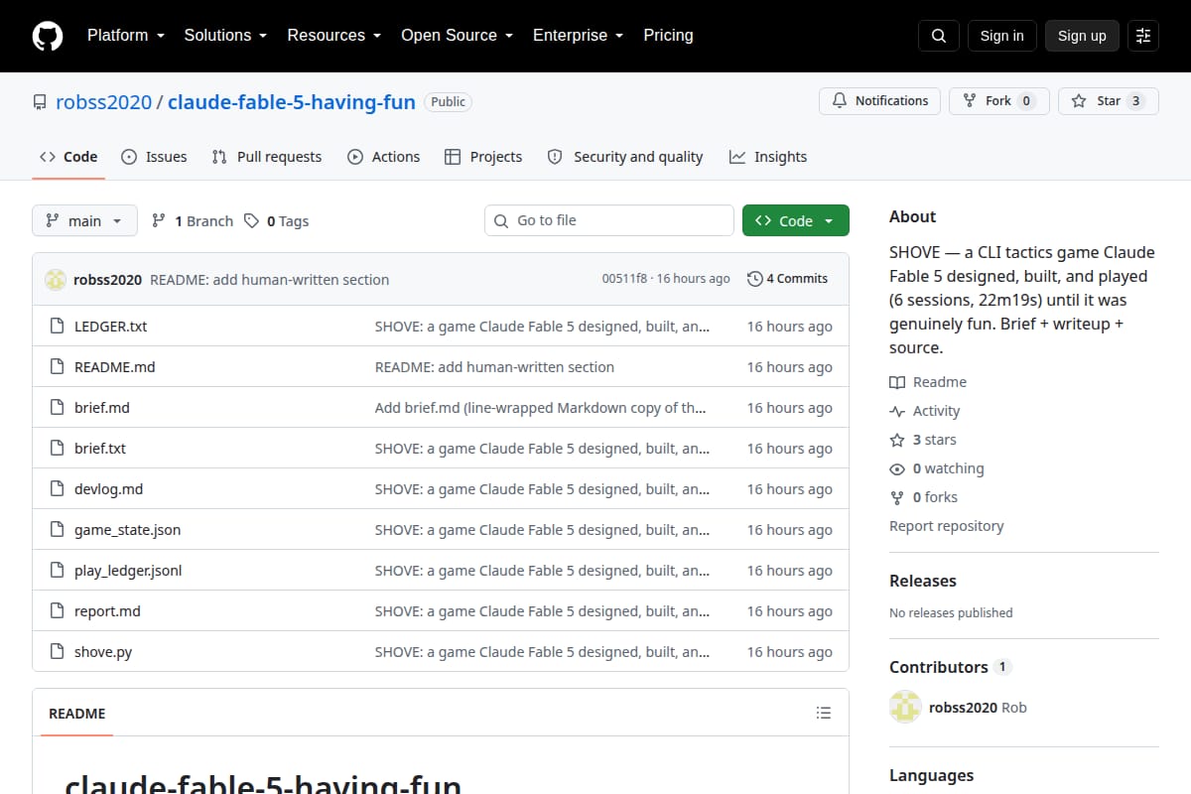
Task: Click the Readme book icon in About
Action: [897, 382]
